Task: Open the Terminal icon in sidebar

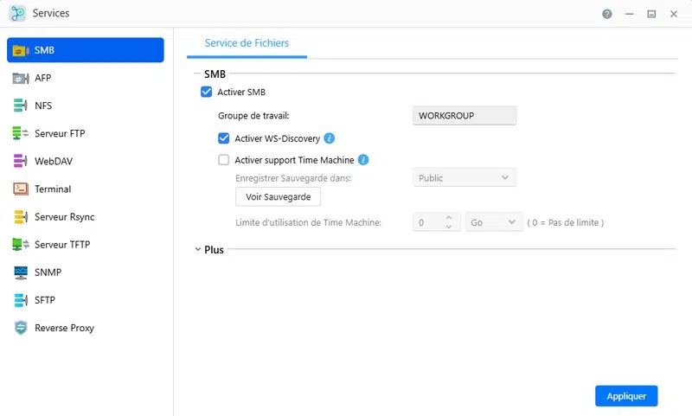Action: coord(21,189)
